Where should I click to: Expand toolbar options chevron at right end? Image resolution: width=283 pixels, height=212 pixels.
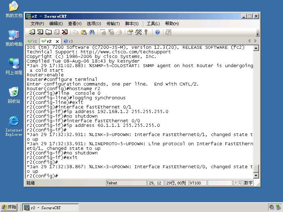coord(258,34)
